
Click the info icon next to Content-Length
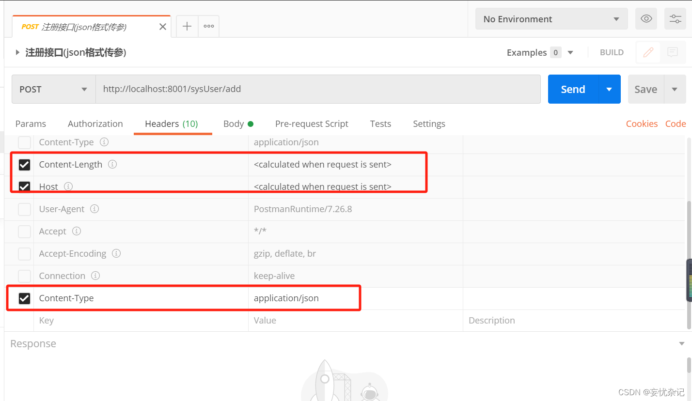pos(112,164)
